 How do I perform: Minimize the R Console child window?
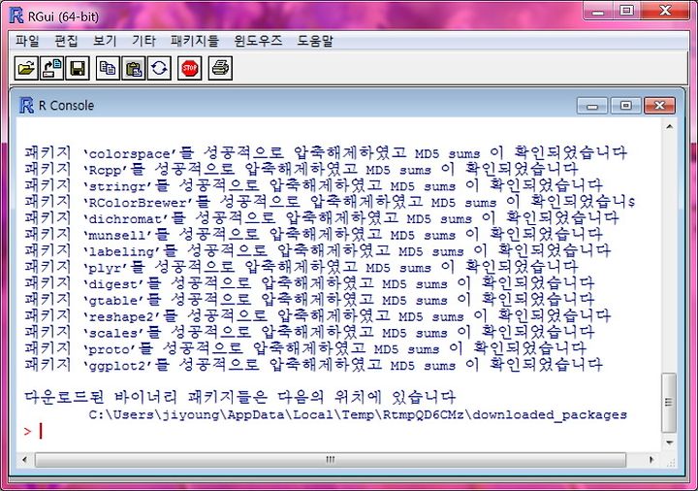pos(592,106)
